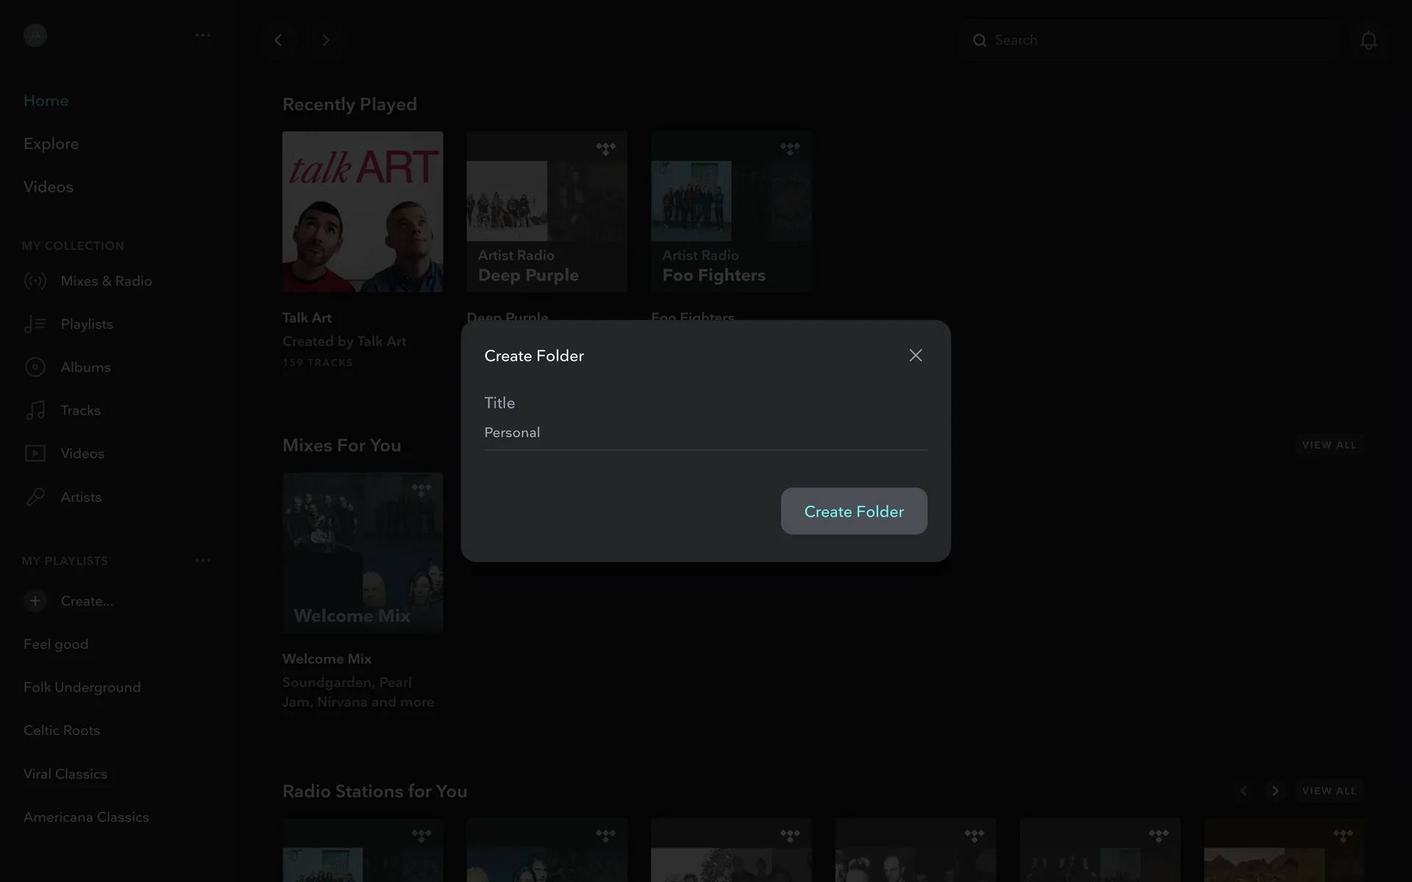Click the plus Create playlist icon

point(35,600)
